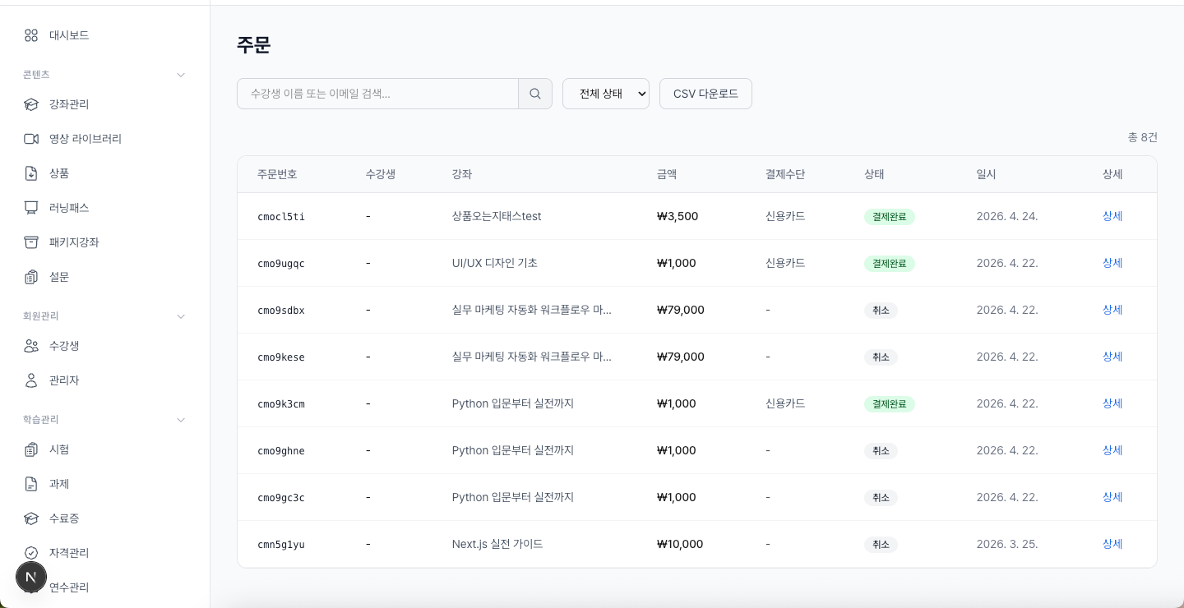Open 과제 menu item
This screenshot has height=608, width=1184.
pyautogui.click(x=105, y=484)
